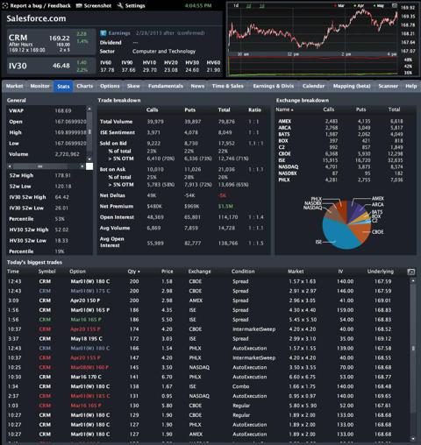Sort trades by the Time column header

[13, 272]
